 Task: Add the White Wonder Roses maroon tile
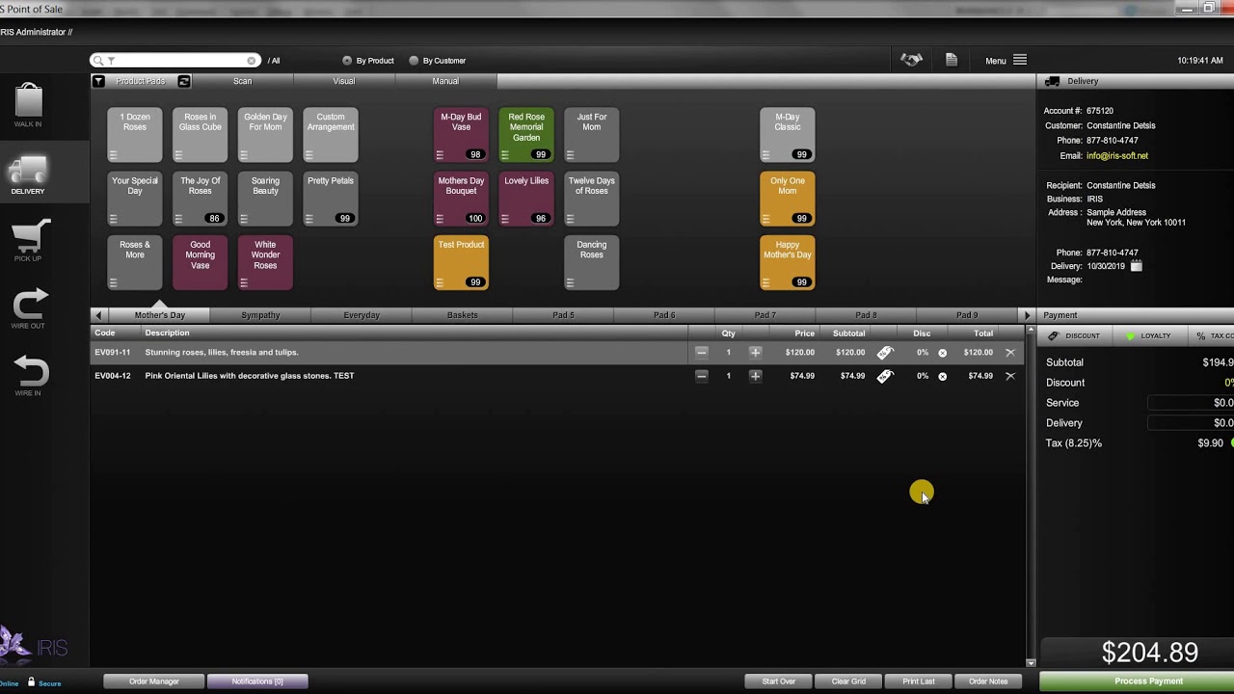pyautogui.click(x=265, y=263)
